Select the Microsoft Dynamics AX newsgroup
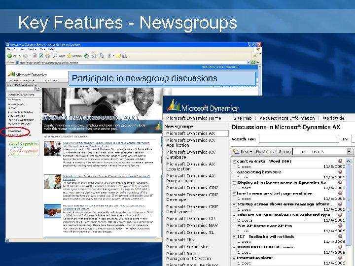 click(x=196, y=133)
